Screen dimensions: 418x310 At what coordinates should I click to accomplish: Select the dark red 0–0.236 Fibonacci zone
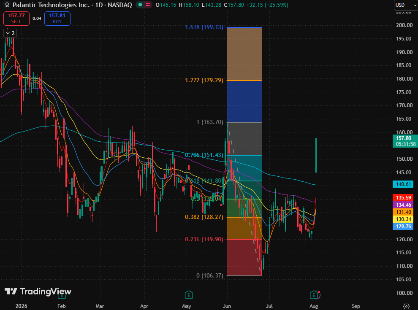[244, 258]
